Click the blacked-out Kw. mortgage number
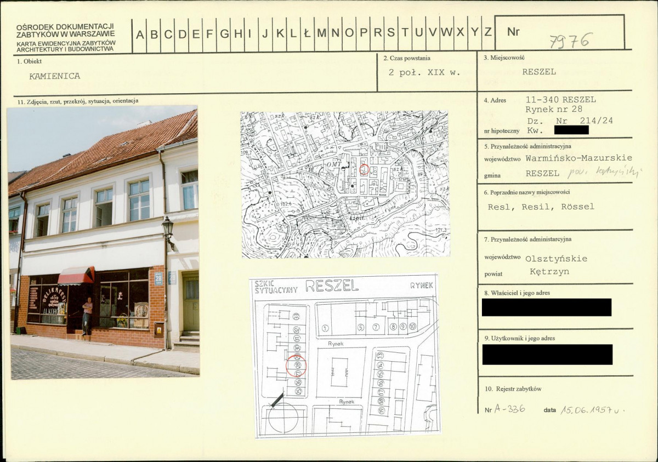 571,130
